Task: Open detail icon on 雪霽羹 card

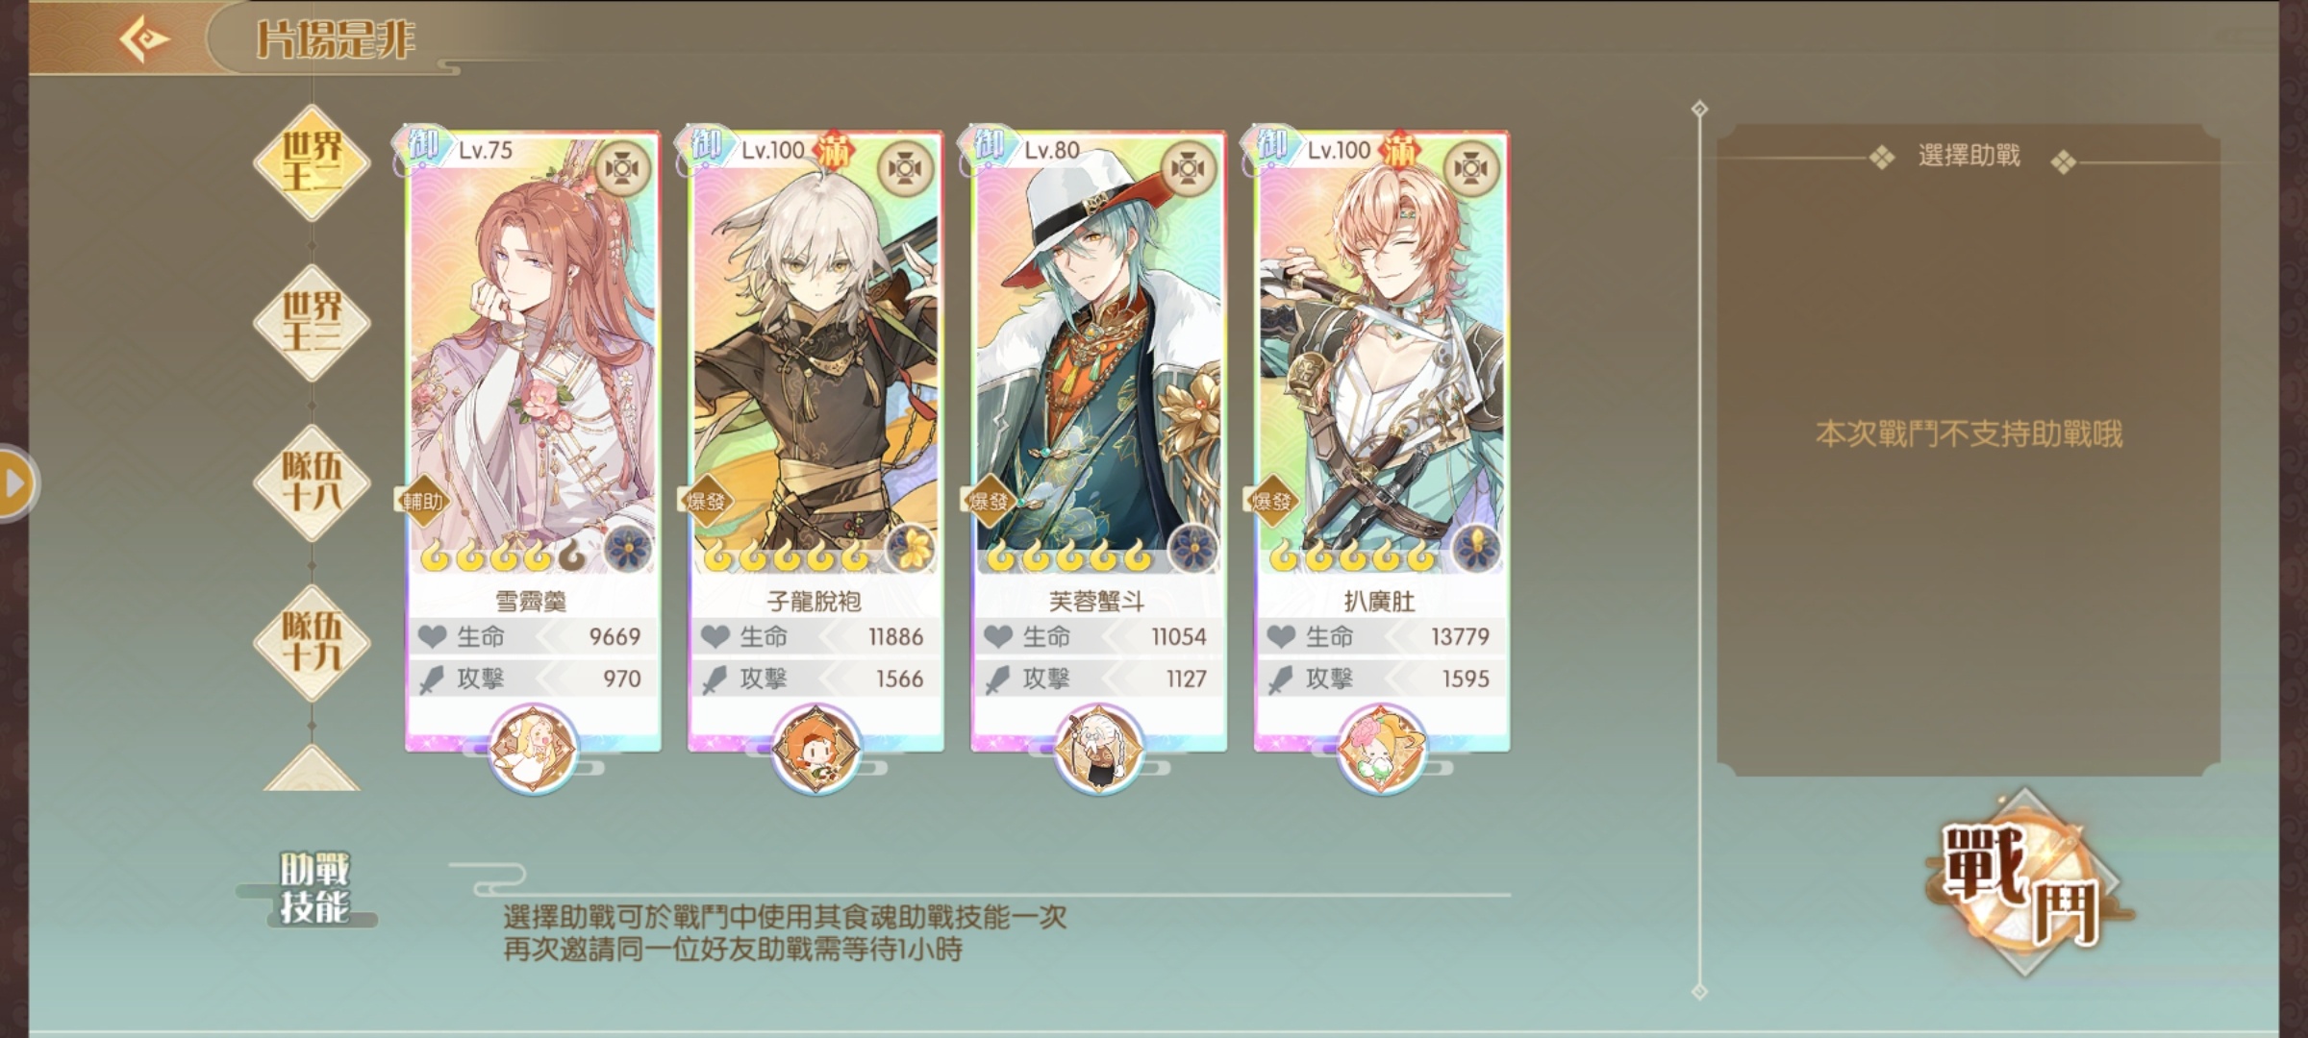Action: (623, 169)
